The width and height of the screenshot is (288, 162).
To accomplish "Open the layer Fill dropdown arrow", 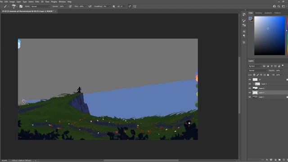I will [x=282, y=75].
